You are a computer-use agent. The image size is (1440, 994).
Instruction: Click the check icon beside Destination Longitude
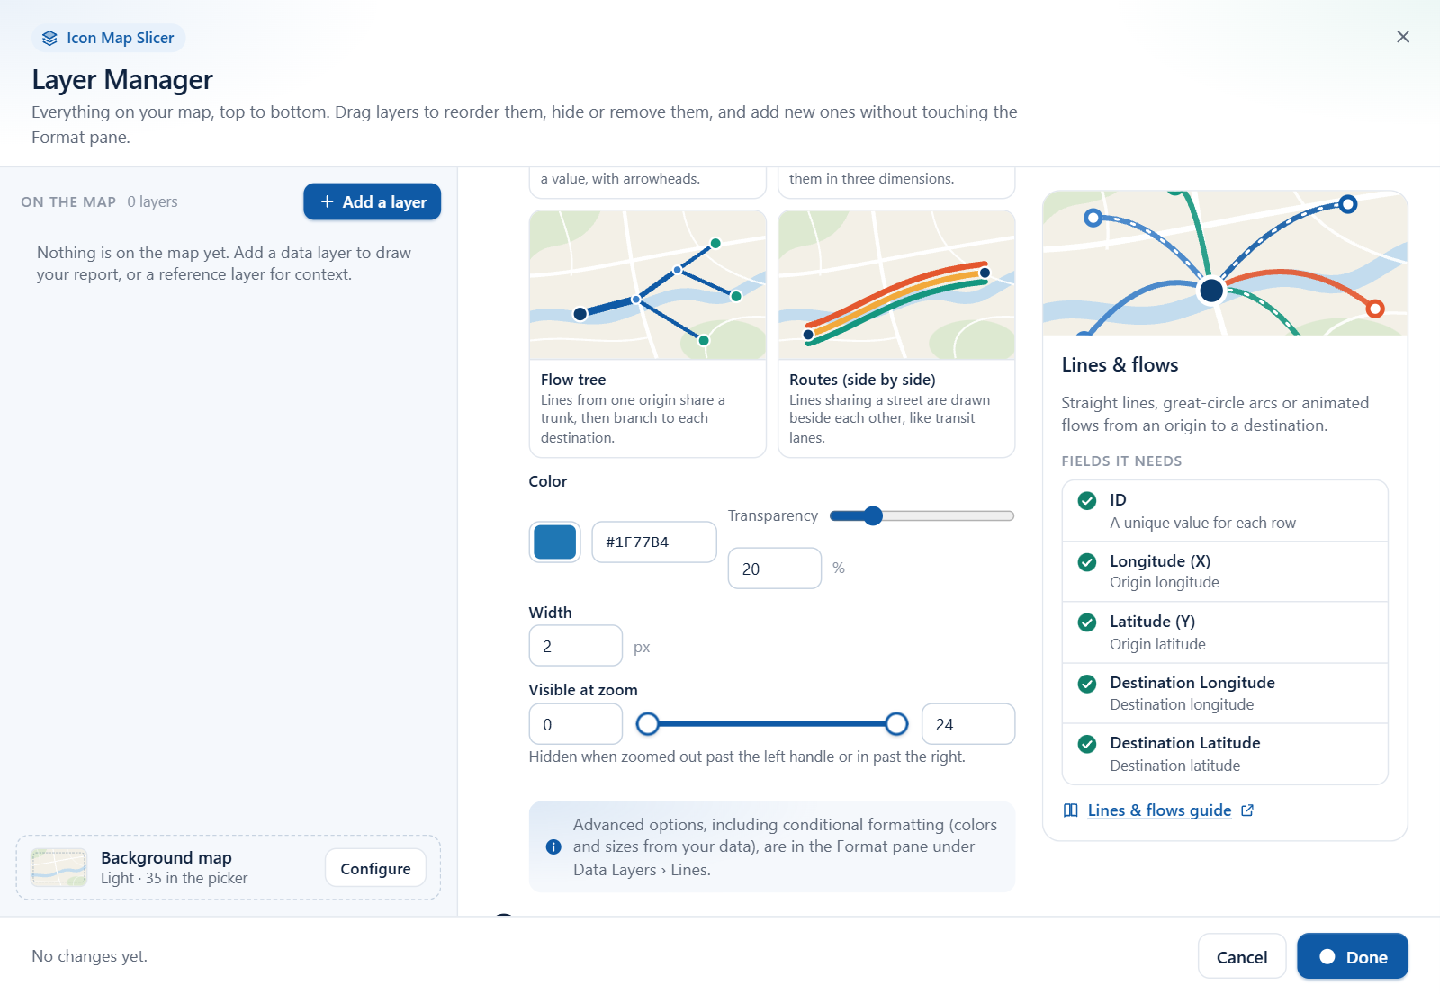[1087, 684]
